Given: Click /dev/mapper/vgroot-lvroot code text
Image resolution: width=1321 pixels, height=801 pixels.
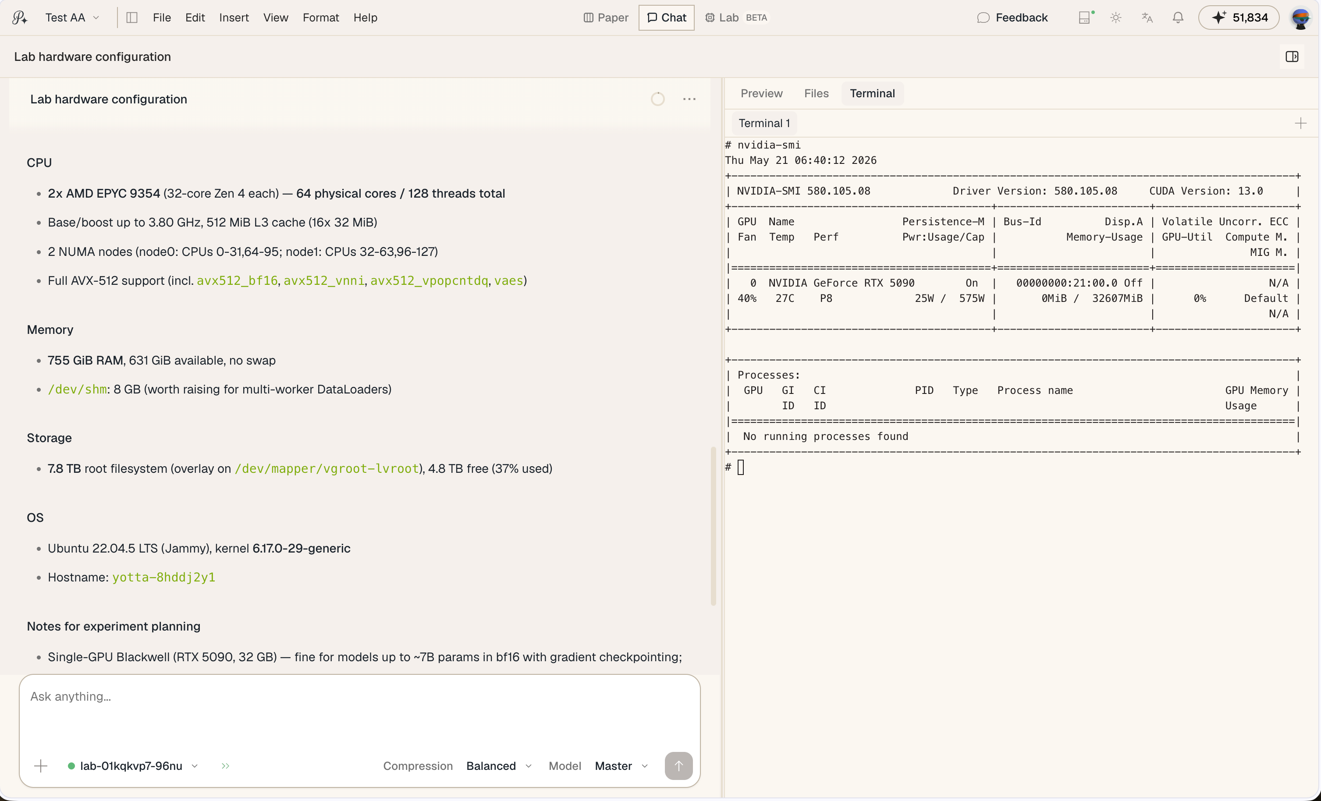Looking at the screenshot, I should (x=327, y=468).
